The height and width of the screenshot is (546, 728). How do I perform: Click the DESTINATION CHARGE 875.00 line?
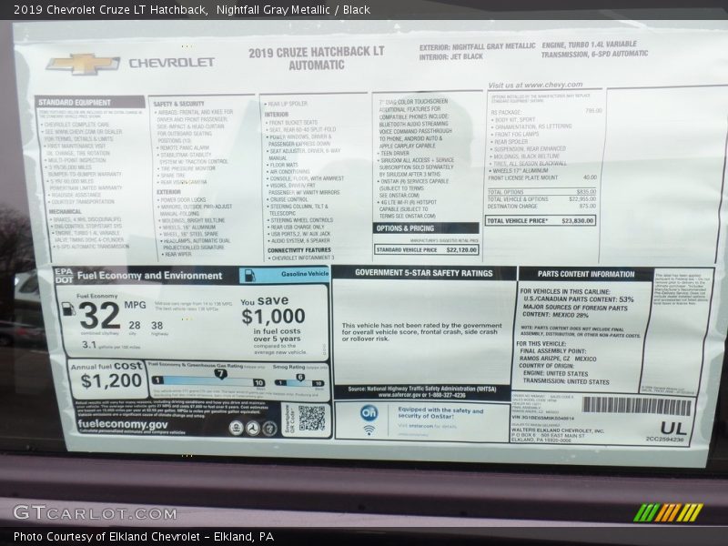point(541,207)
